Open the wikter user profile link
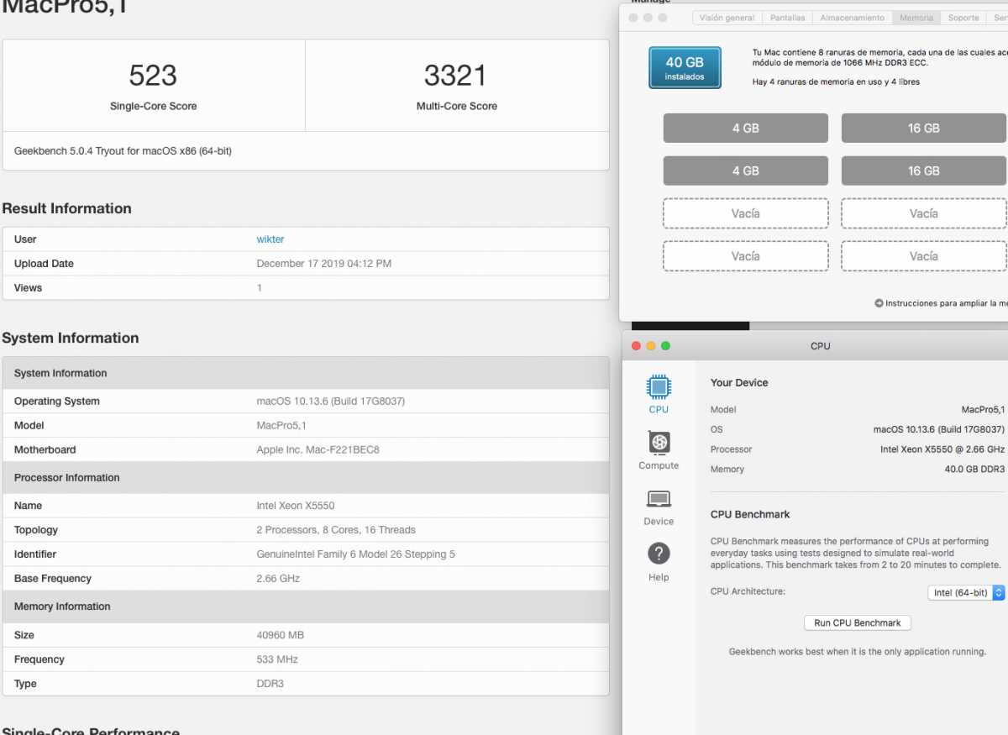The image size is (1008, 735). point(270,239)
